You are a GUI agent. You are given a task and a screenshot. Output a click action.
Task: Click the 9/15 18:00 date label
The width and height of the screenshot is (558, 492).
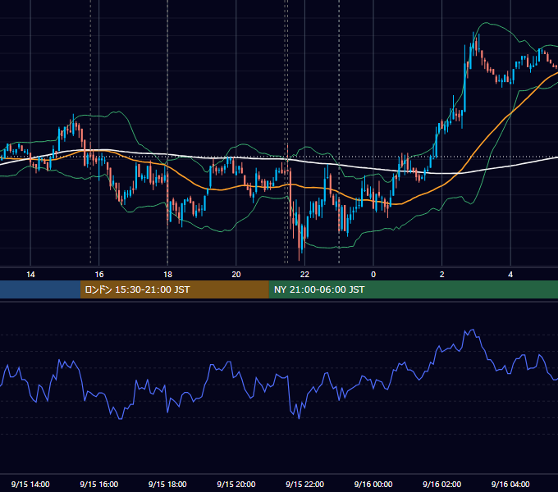pyautogui.click(x=167, y=484)
